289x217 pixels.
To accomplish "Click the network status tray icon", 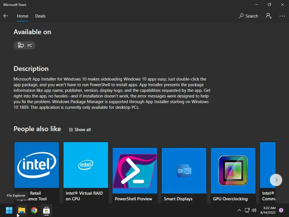I will tap(247, 210).
